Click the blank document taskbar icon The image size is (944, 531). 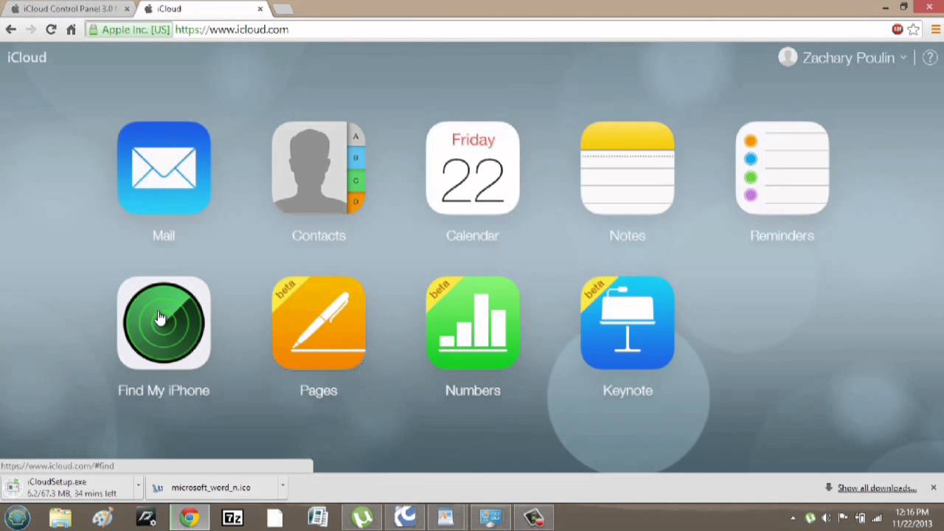[x=275, y=518]
